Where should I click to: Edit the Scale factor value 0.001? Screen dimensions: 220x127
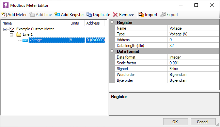click(193, 63)
